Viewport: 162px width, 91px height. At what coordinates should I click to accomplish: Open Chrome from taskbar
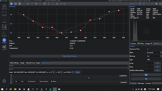pyautogui.click(x=24, y=89)
